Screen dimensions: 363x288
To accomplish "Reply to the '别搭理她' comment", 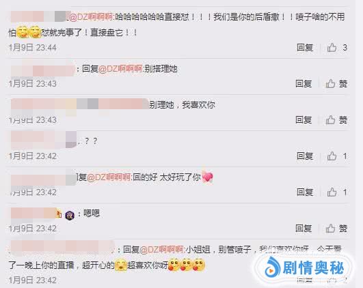I will point(304,84).
